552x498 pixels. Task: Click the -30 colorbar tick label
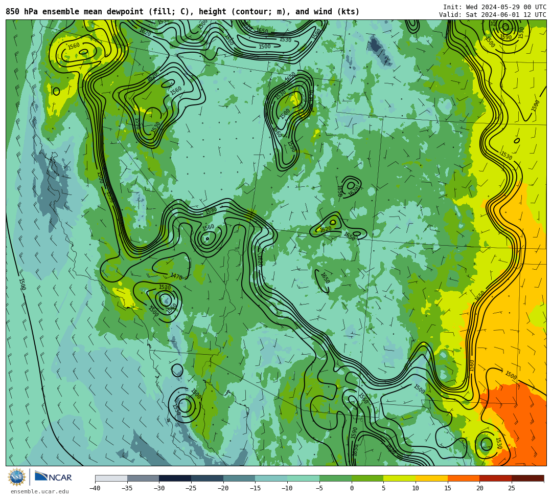coord(159,488)
